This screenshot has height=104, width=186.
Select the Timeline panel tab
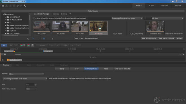6,65
